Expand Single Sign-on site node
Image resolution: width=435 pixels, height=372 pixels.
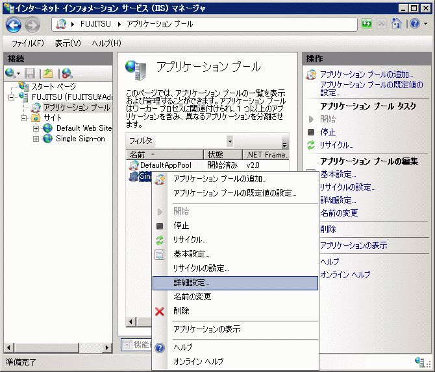pos(36,139)
